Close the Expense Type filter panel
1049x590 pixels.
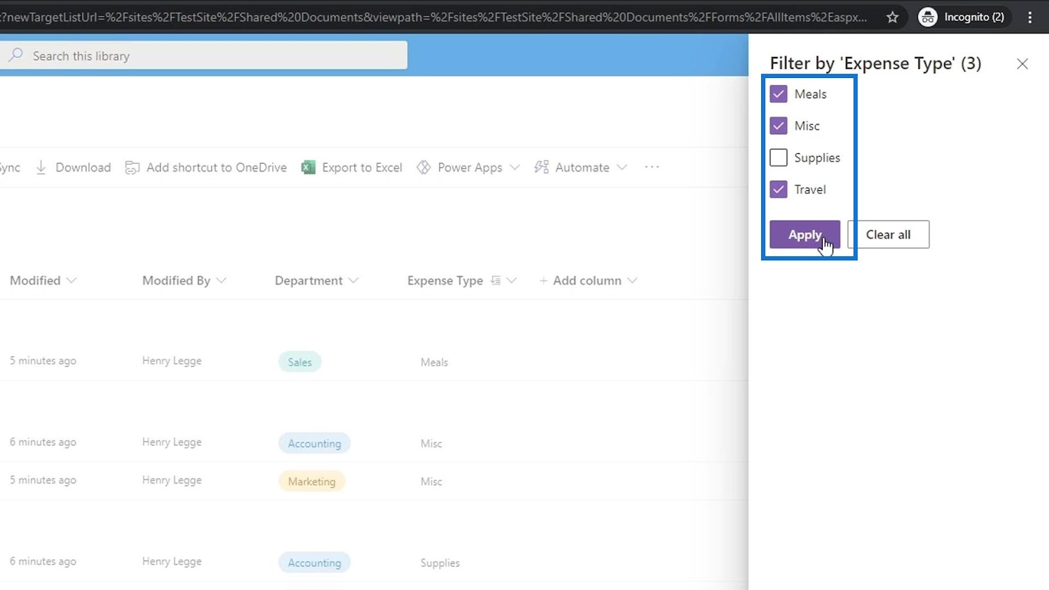point(1022,64)
